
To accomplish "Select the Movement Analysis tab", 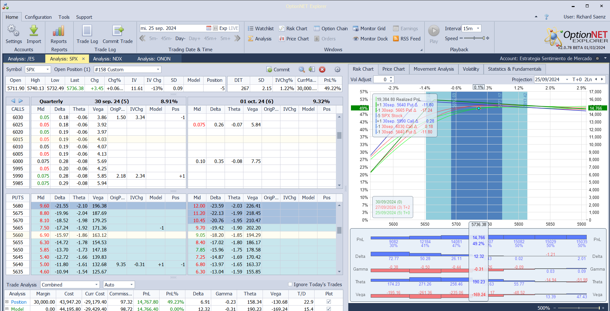I will pyautogui.click(x=434, y=69).
